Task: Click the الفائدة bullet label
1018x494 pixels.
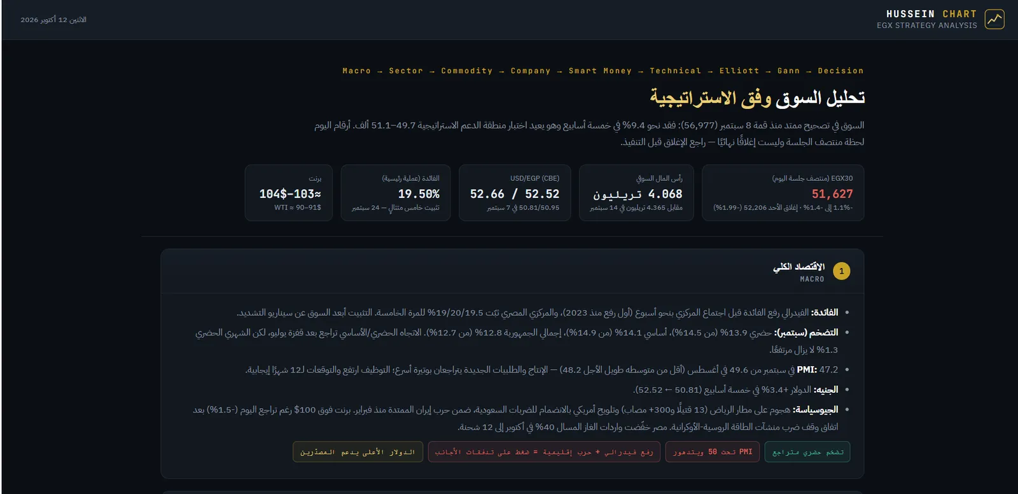Action: click(825, 313)
